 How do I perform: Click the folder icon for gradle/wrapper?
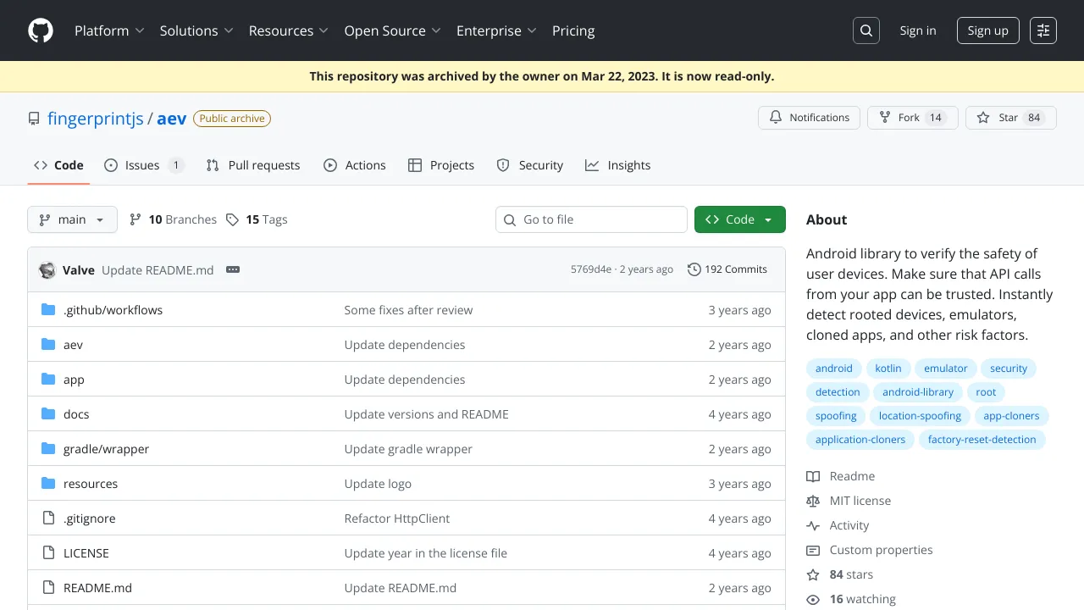(48, 449)
